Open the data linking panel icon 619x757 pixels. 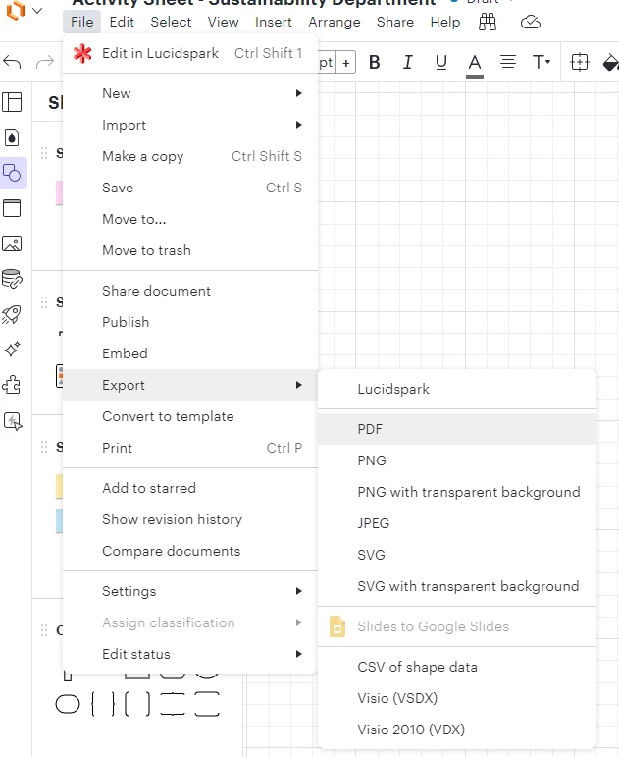pos(12,279)
